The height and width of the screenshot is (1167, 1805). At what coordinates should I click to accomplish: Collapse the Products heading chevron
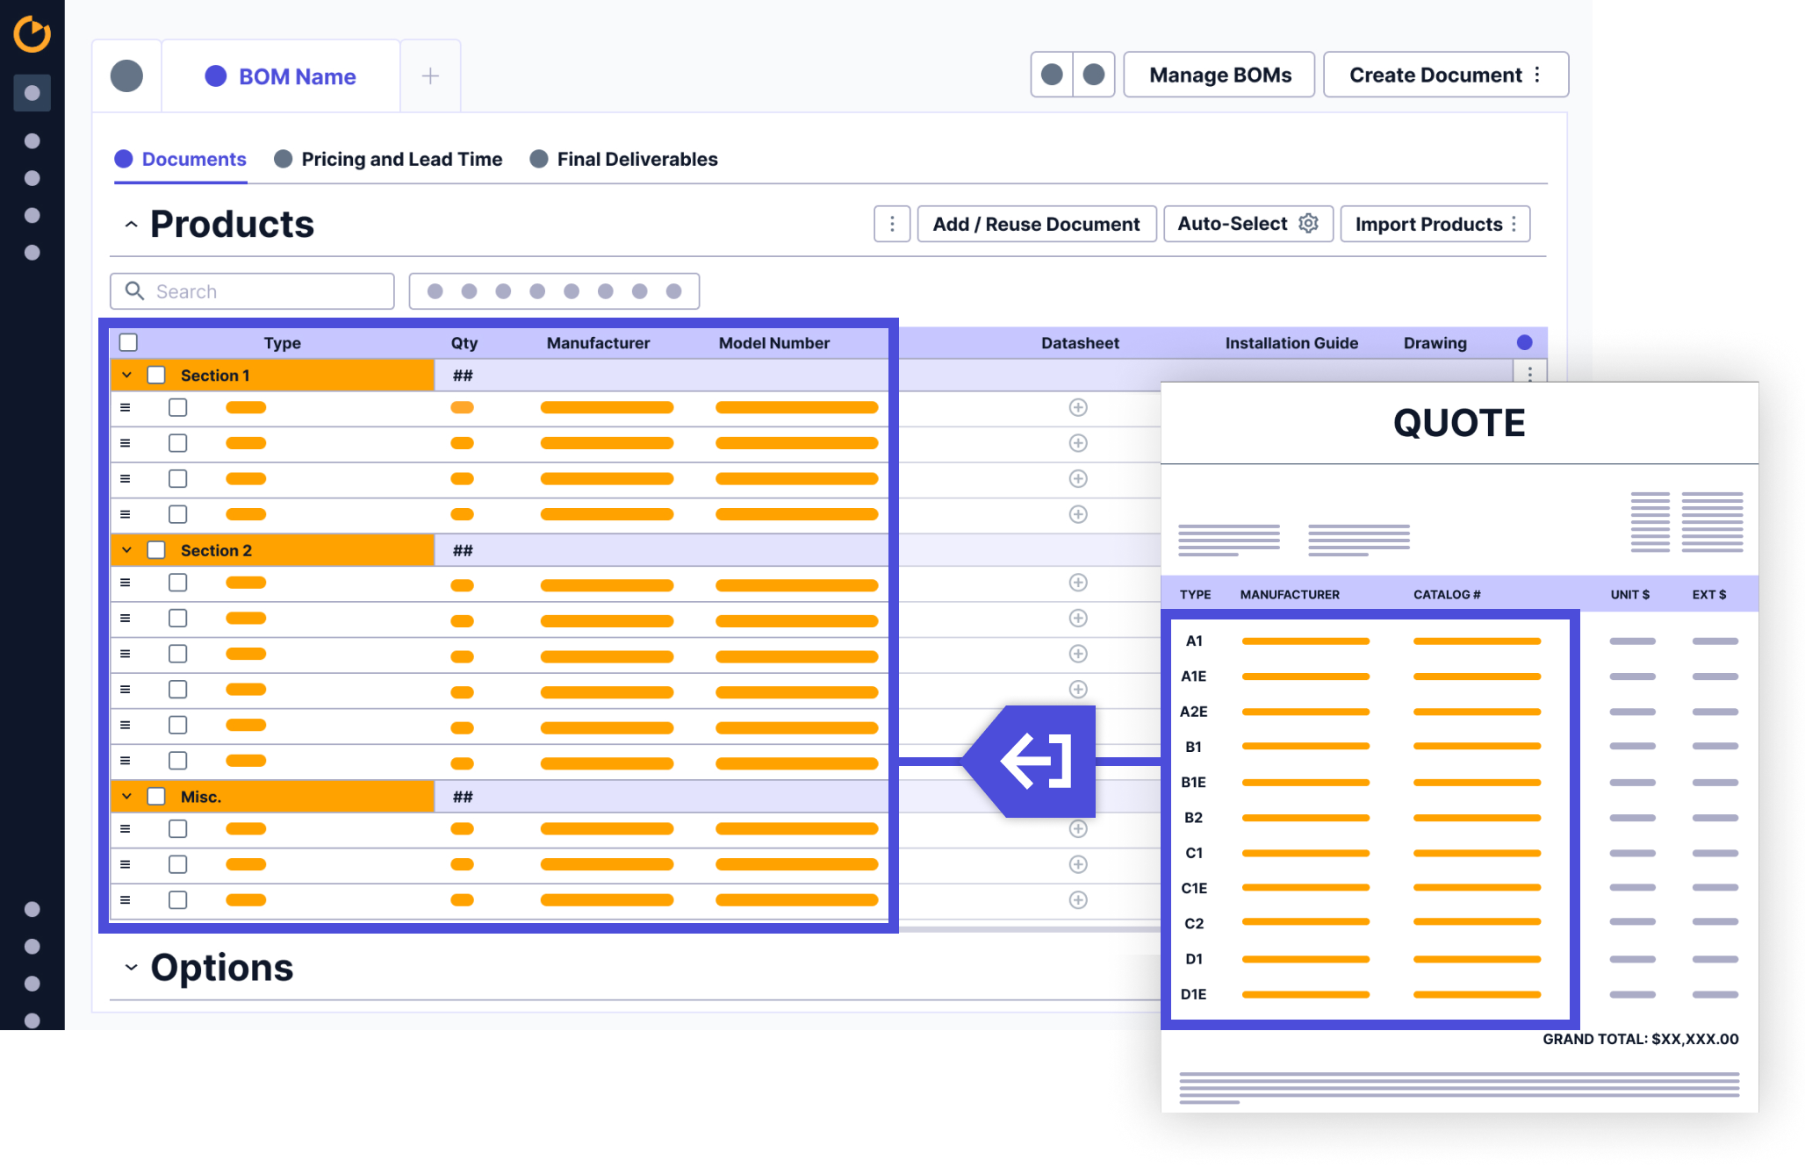(131, 225)
